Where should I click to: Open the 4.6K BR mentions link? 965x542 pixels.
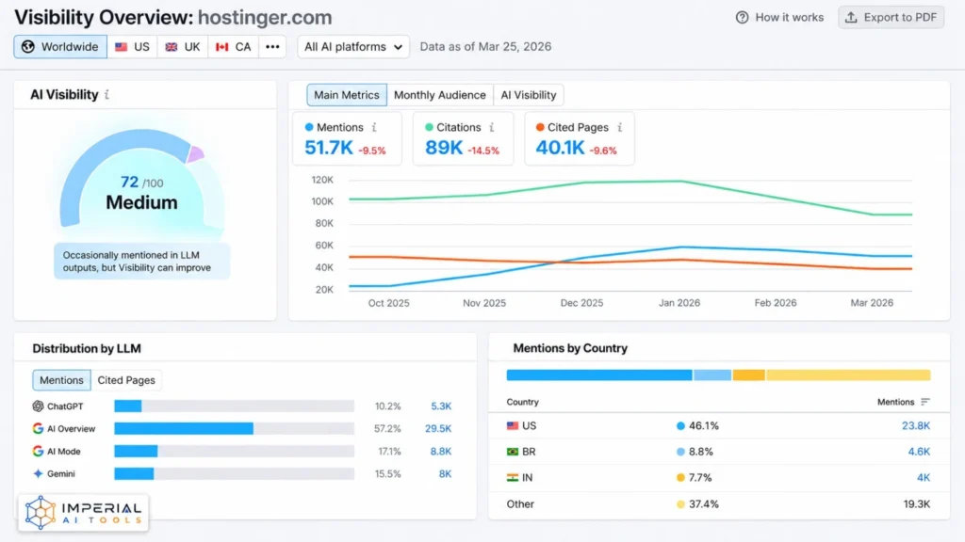click(919, 452)
